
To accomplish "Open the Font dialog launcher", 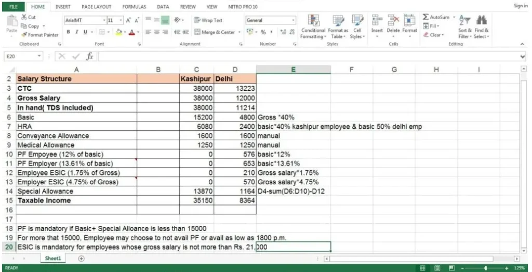I will 139,44.
